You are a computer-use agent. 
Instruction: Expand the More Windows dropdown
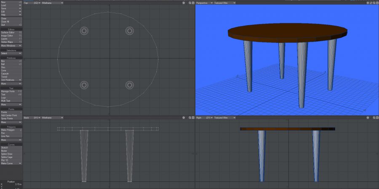[x=11, y=45]
